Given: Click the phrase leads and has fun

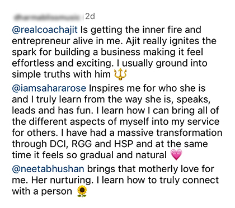Looking at the screenshot, I should point(53,111).
